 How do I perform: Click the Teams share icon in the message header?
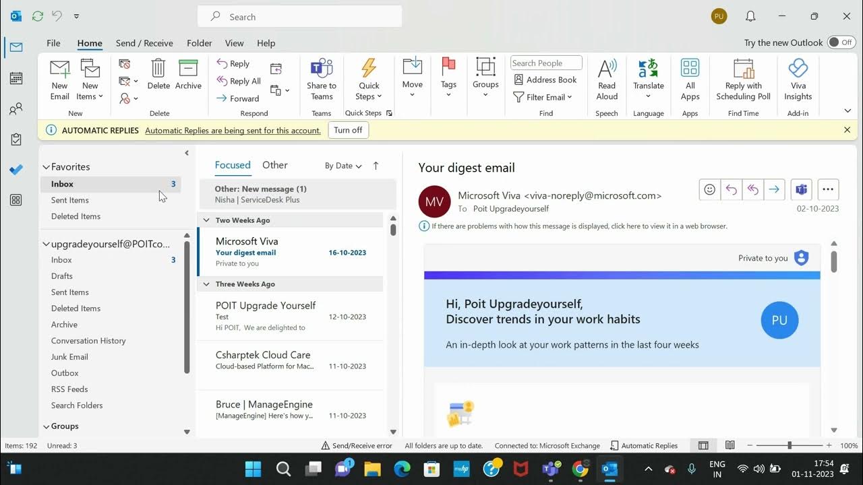point(801,190)
